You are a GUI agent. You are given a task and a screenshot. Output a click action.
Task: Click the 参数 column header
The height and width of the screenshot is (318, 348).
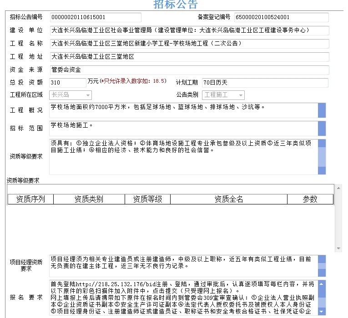coord(310,199)
